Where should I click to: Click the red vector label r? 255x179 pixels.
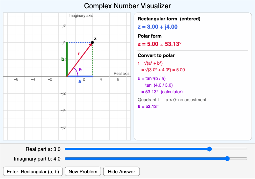click(79, 54)
